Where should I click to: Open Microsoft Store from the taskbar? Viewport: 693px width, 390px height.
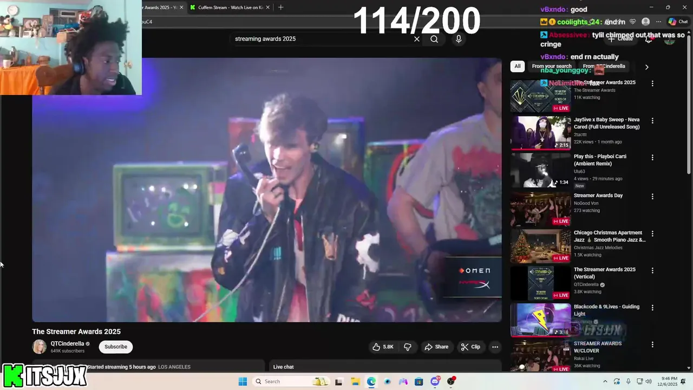point(419,381)
